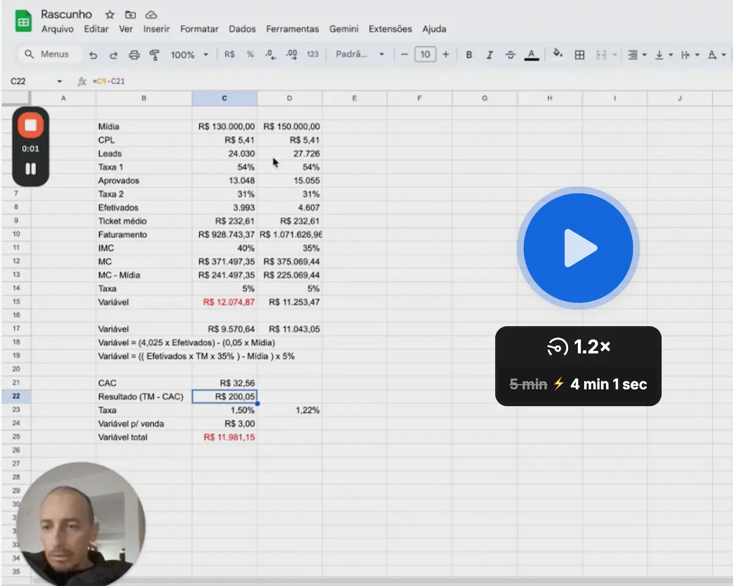Click the redo arrow icon
The image size is (733, 586).
[114, 54]
